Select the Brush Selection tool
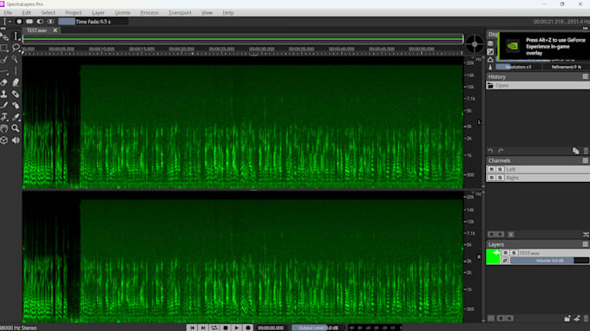590x331 pixels. point(4,60)
